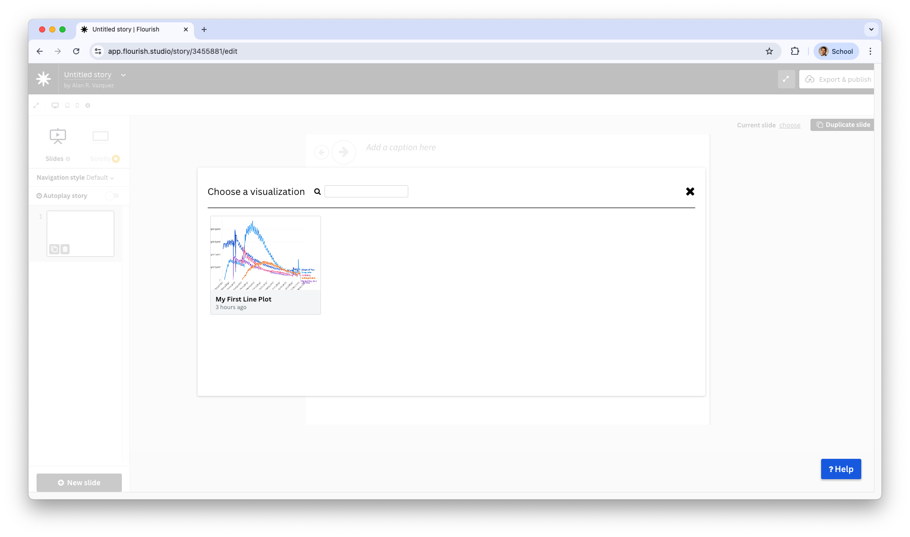Viewport: 910px width, 537px height.
Task: Click the desktop preview icon
Action: [x=55, y=106]
